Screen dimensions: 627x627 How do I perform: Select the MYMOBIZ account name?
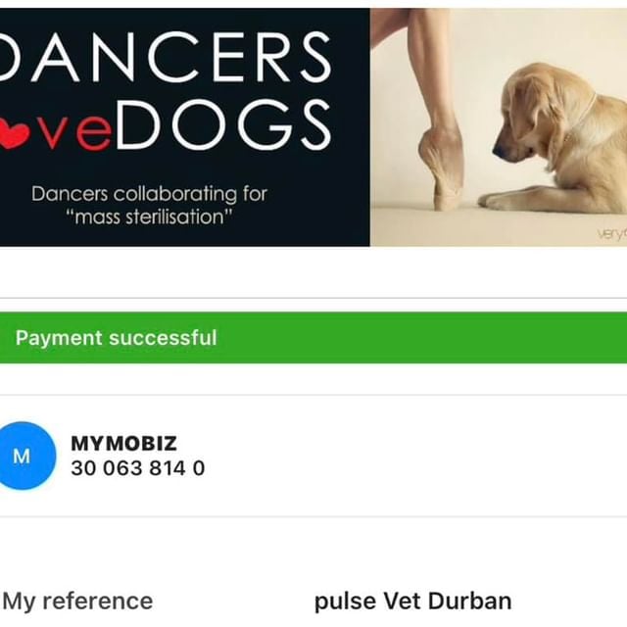click(x=123, y=443)
